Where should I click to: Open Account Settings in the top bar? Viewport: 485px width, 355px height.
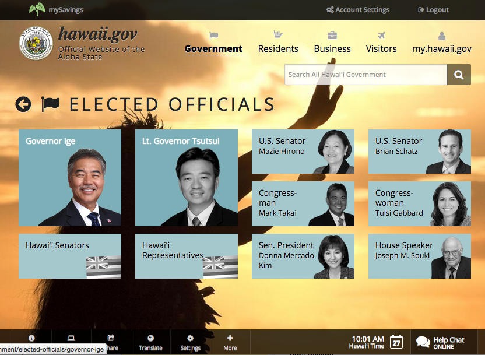click(358, 10)
